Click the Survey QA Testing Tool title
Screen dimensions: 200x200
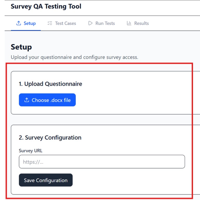click(46, 6)
